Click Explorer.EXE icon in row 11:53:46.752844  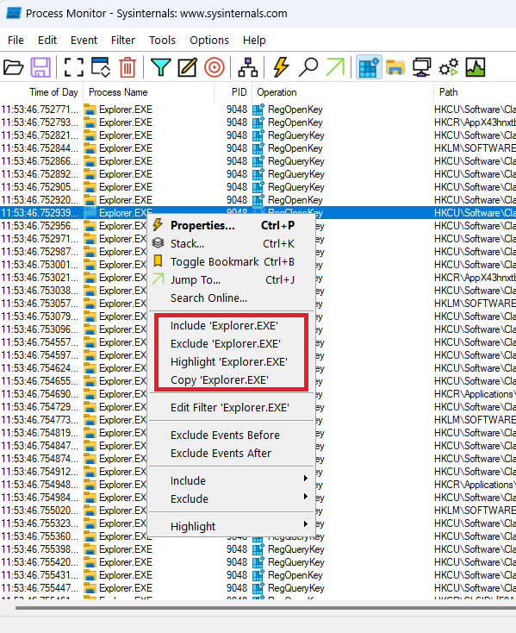pyautogui.click(x=90, y=148)
